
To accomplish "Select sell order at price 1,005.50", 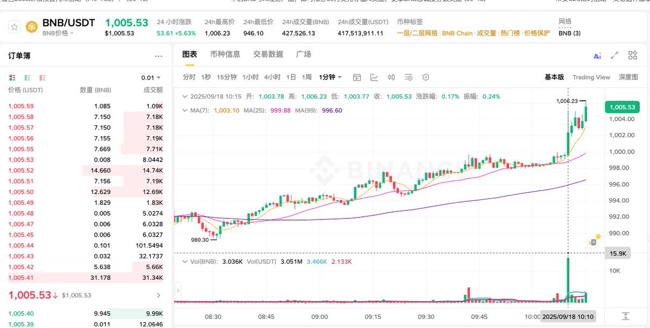I will click(x=86, y=192).
